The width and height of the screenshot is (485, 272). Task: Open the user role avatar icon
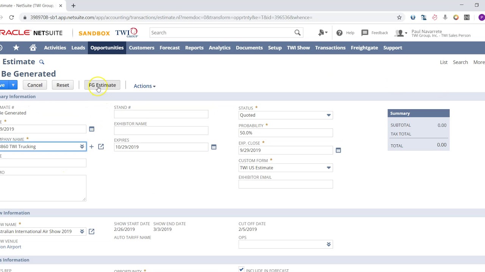(x=400, y=33)
